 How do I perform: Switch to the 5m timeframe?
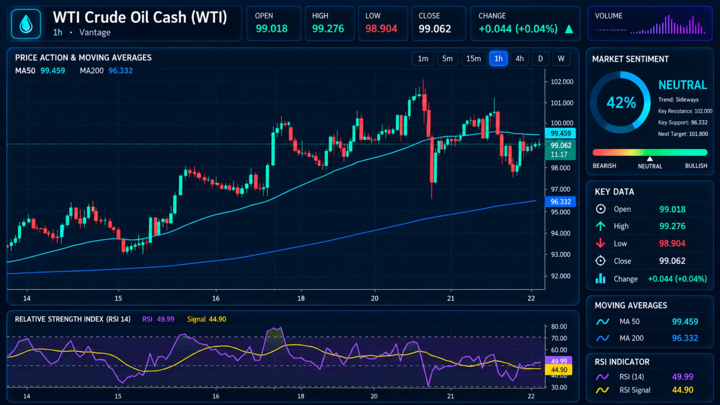click(x=447, y=58)
